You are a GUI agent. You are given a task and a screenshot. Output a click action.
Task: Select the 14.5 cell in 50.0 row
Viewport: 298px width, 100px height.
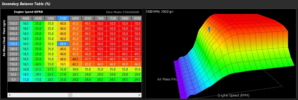[26, 74]
